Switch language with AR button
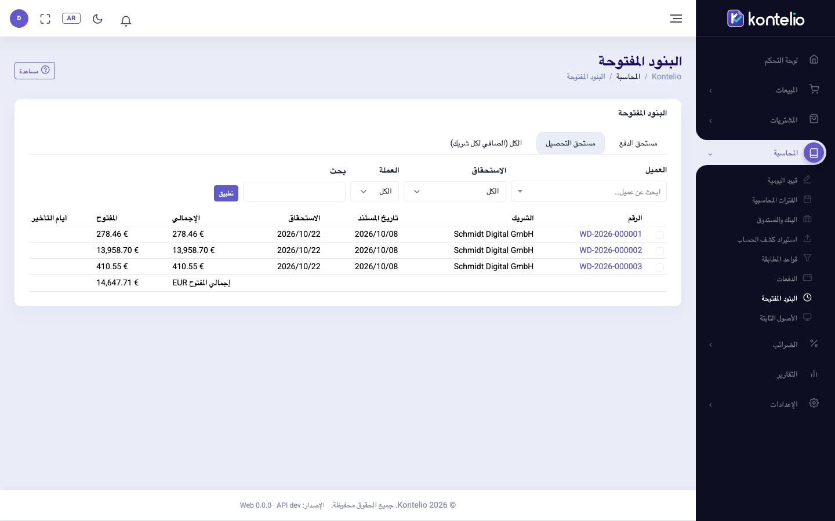The image size is (835, 521). point(71,19)
